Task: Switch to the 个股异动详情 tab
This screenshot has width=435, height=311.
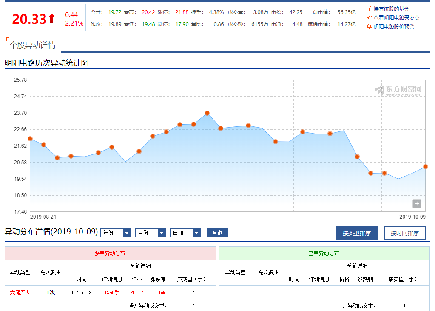Action: pyautogui.click(x=33, y=45)
